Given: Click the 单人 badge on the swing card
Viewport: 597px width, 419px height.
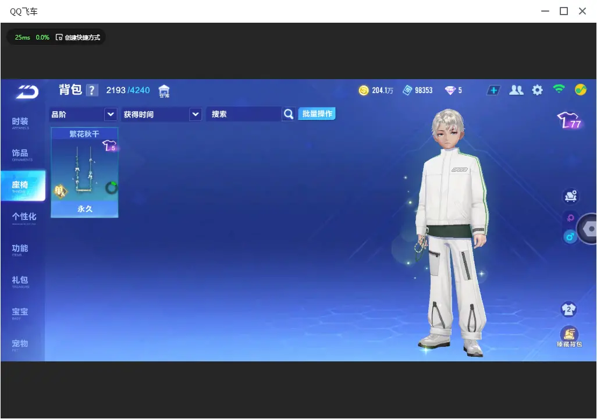Looking at the screenshot, I should point(60,190).
